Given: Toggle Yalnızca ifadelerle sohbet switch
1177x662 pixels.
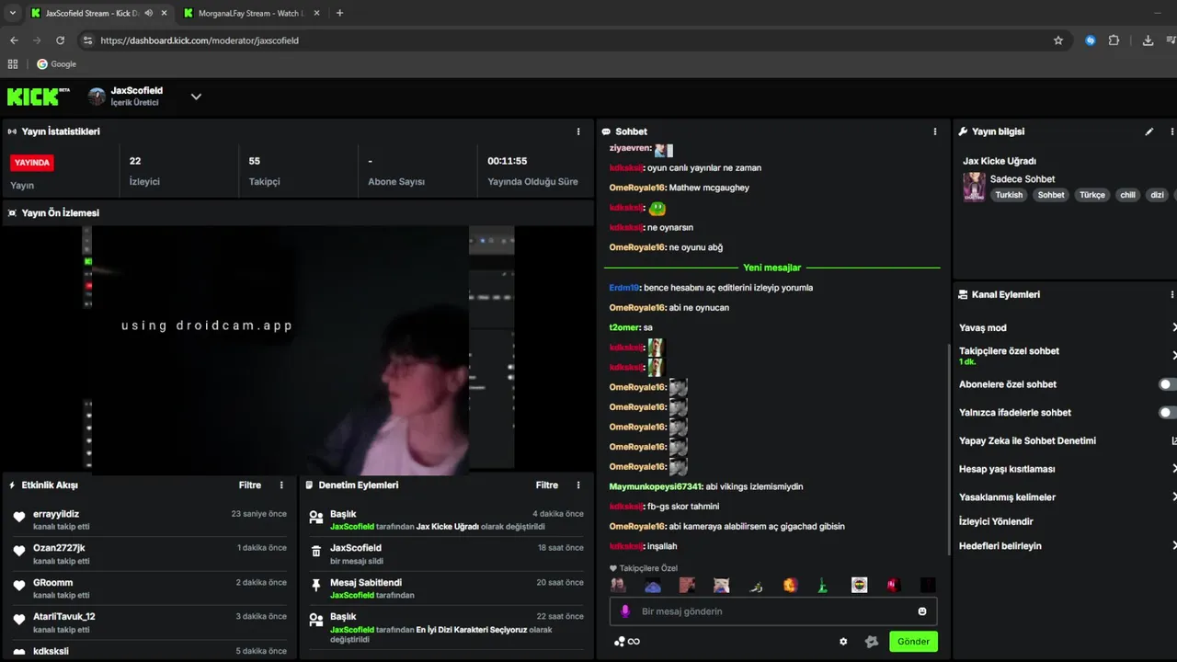Looking at the screenshot, I should [1167, 413].
